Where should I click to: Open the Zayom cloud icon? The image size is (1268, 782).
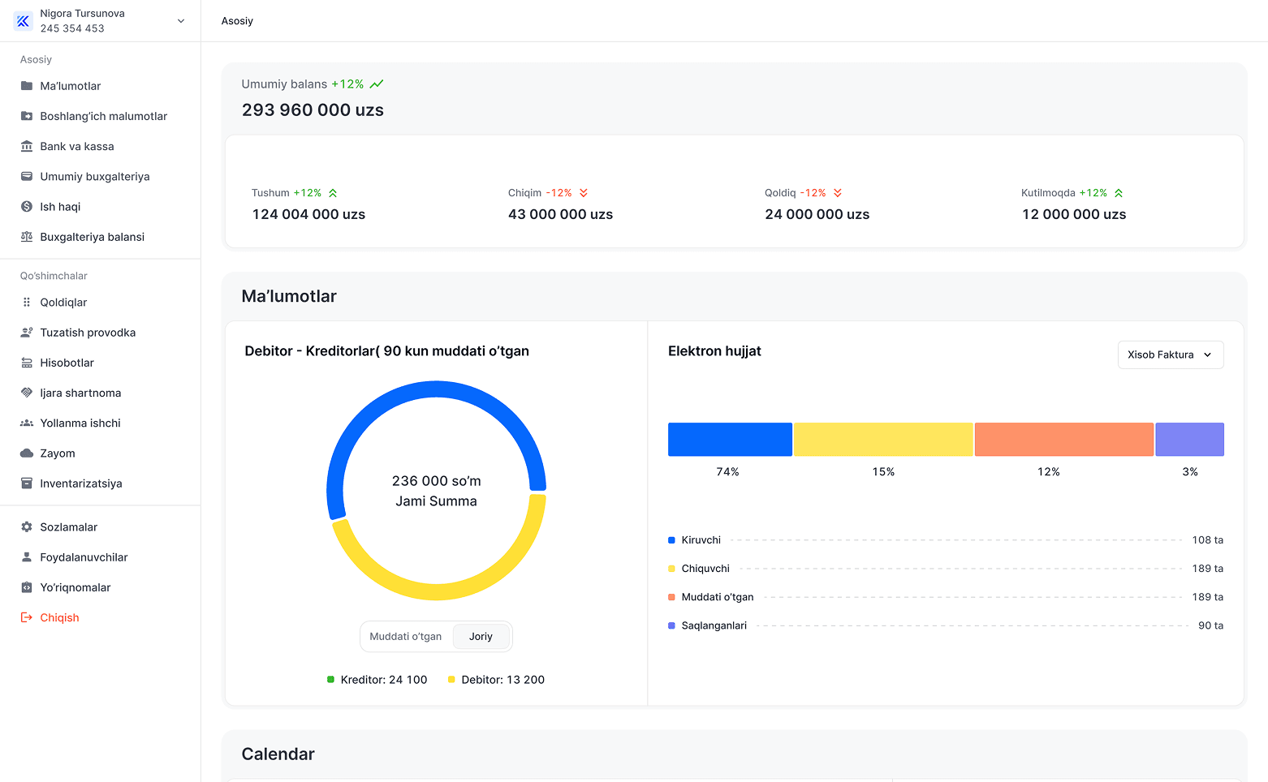pyautogui.click(x=27, y=453)
